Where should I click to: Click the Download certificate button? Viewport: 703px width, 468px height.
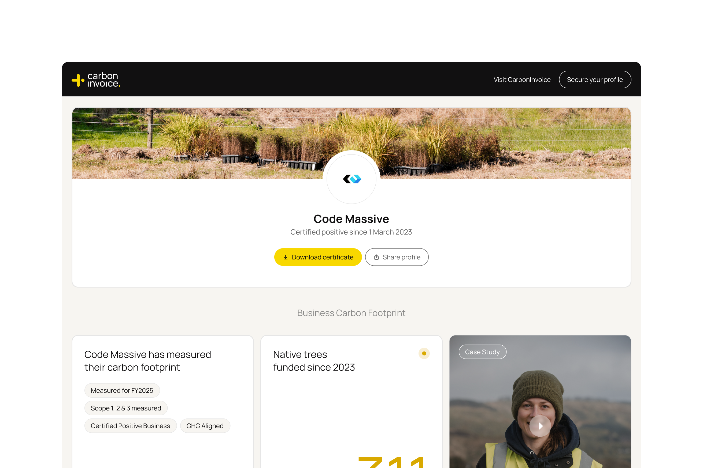(x=318, y=257)
